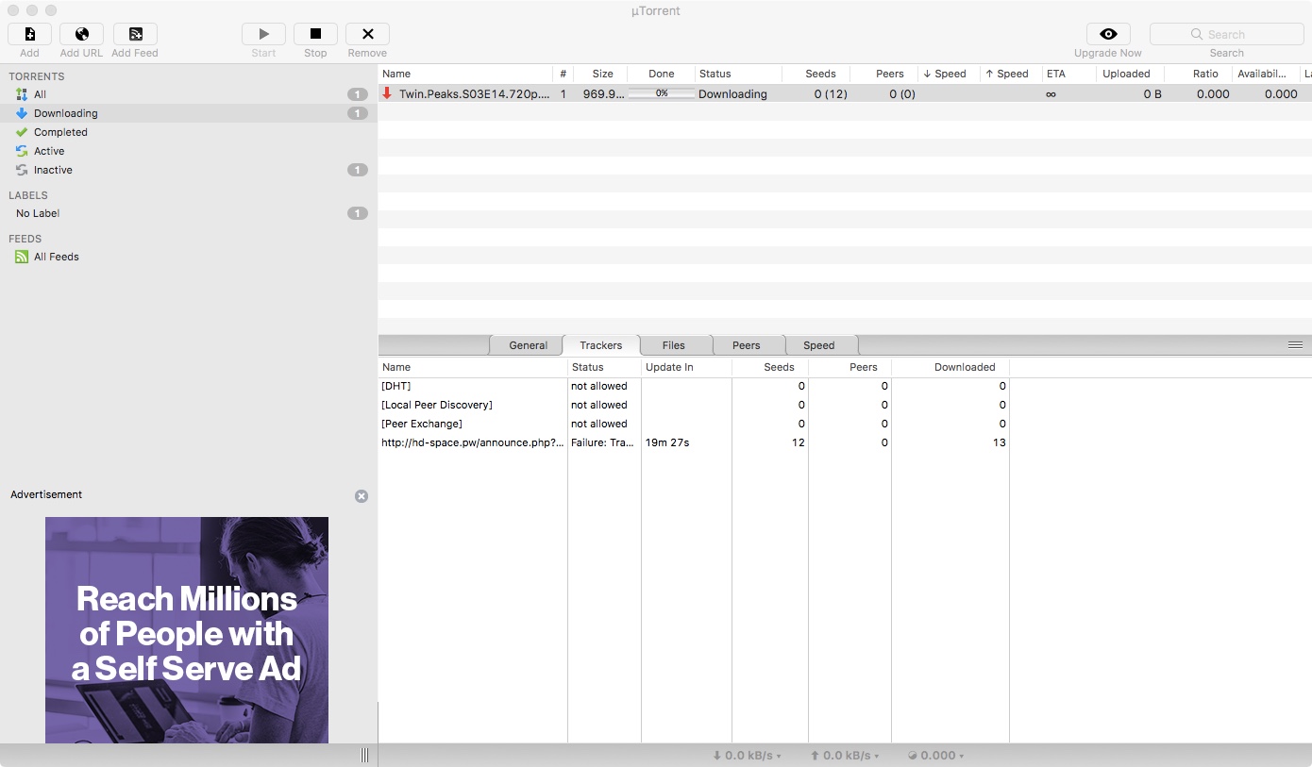
Task: Sort by upload Speed column header
Action: (x=1011, y=74)
